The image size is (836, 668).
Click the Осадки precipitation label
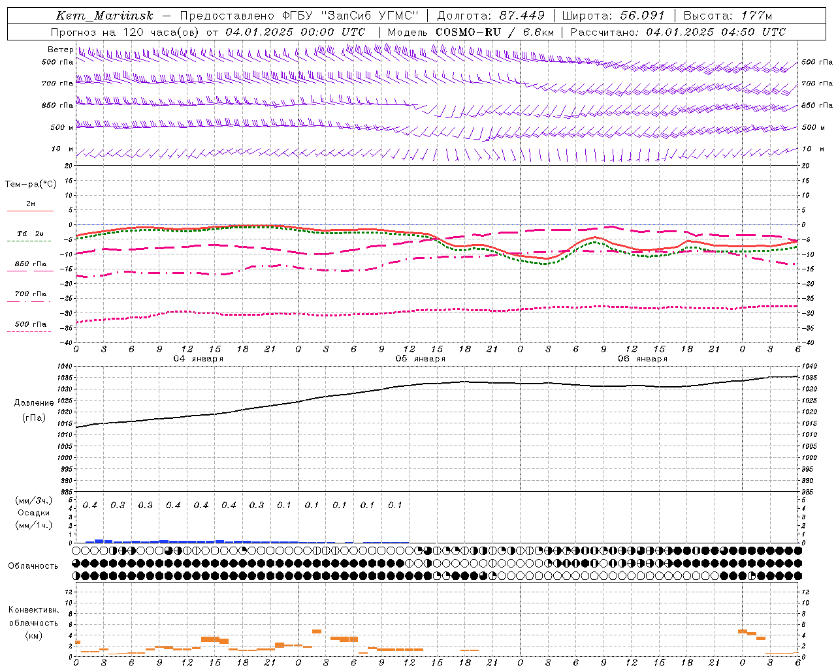coord(33,513)
